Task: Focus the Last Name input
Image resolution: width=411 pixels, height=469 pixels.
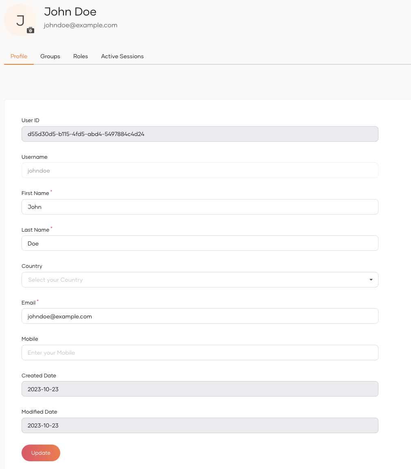Action: coord(200,243)
